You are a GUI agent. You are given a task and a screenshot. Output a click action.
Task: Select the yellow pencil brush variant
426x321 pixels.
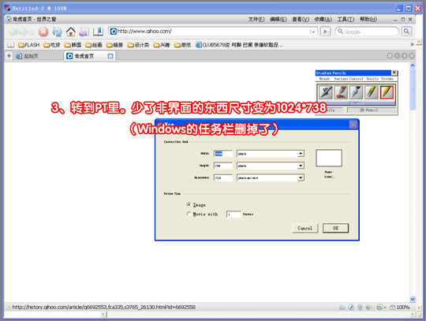(387, 92)
